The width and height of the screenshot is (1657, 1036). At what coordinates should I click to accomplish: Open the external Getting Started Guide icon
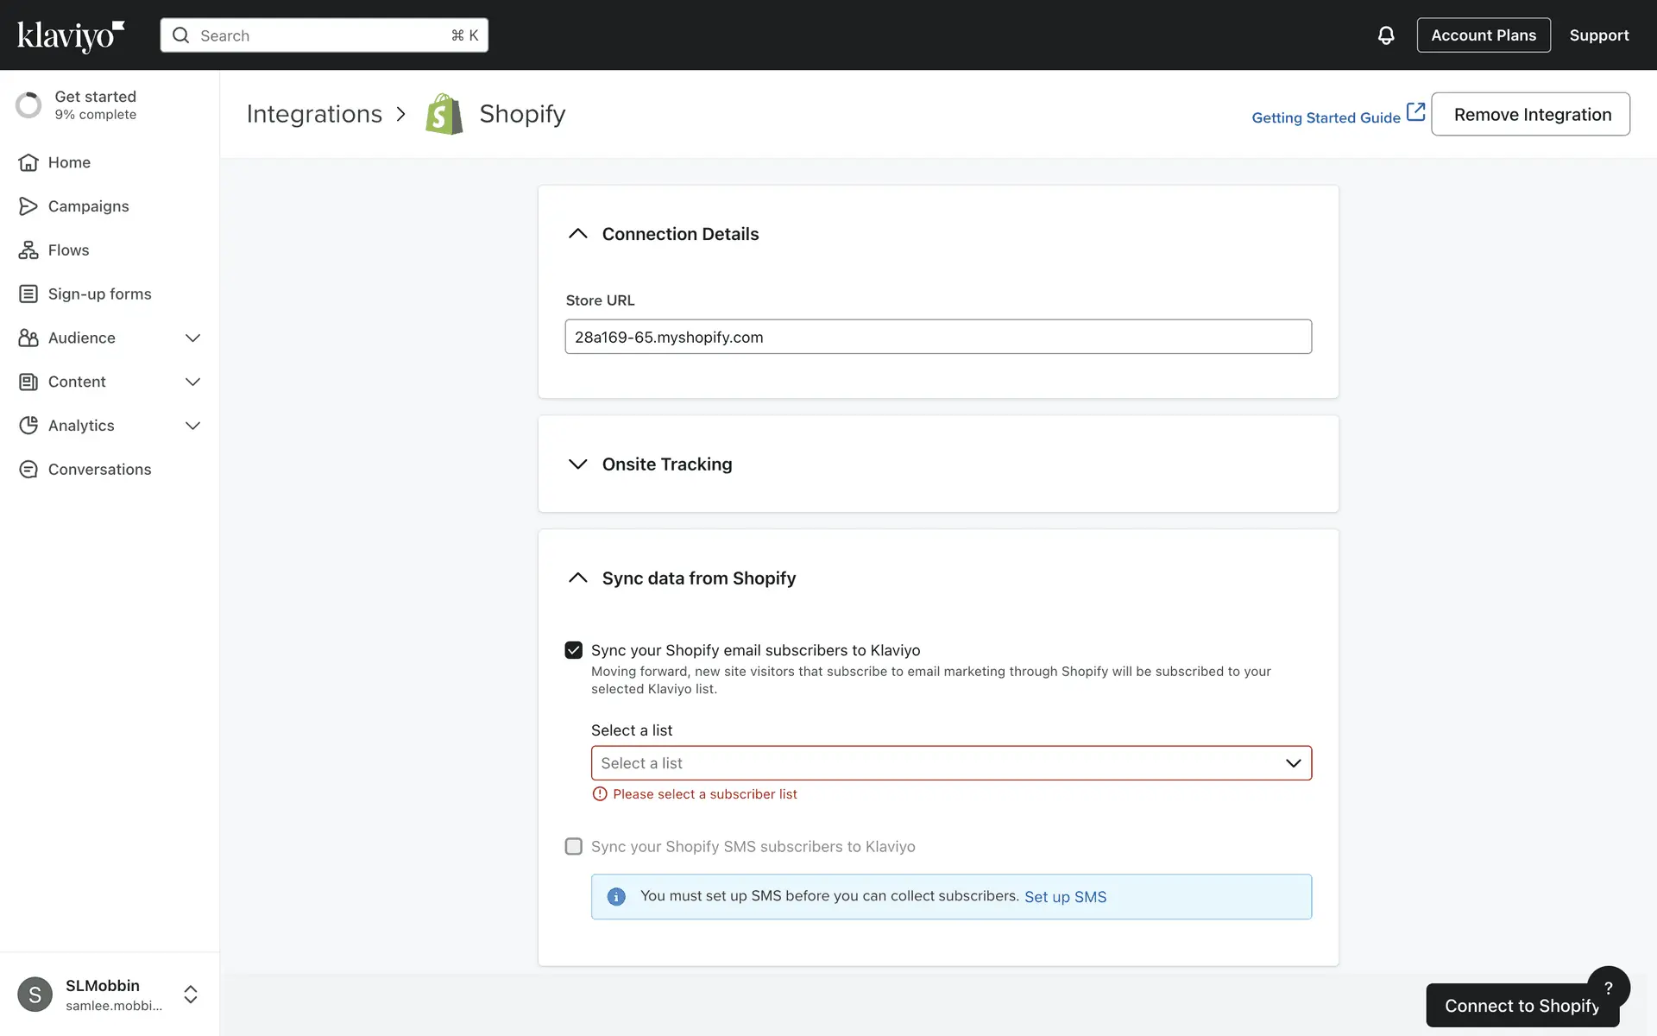pos(1415,112)
